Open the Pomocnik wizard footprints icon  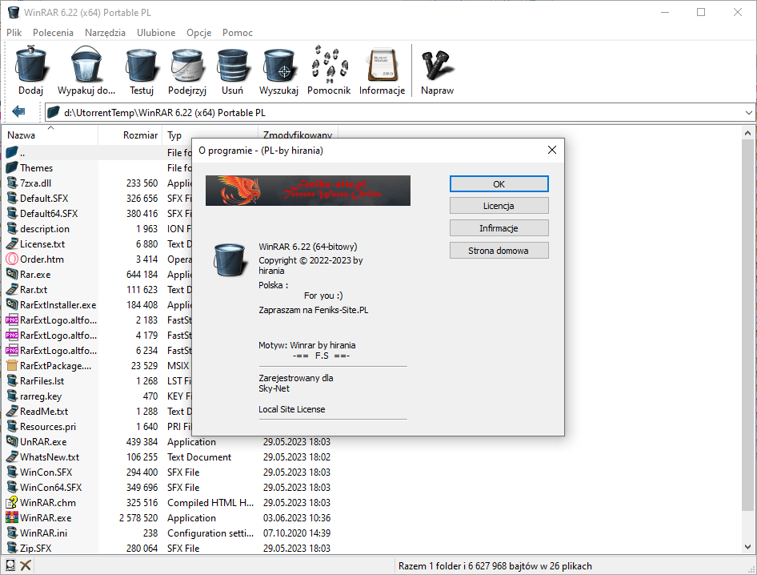(x=329, y=64)
